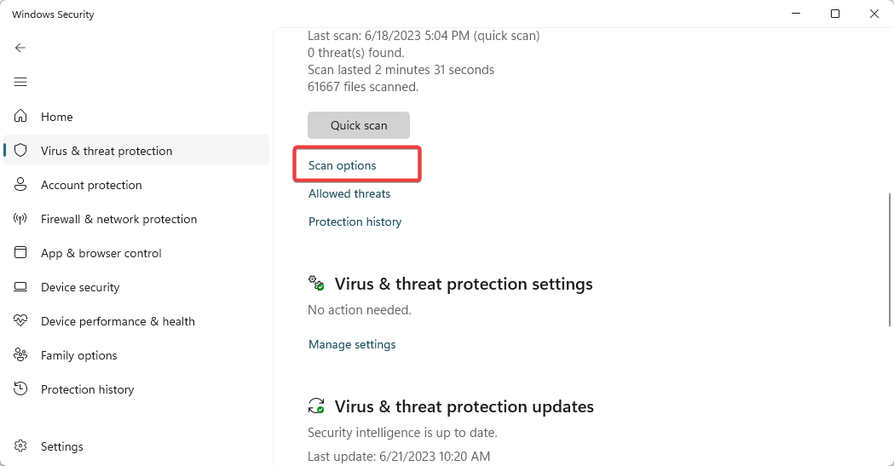This screenshot has height=466, width=894.
Task: Start a Quick scan
Action: (359, 125)
